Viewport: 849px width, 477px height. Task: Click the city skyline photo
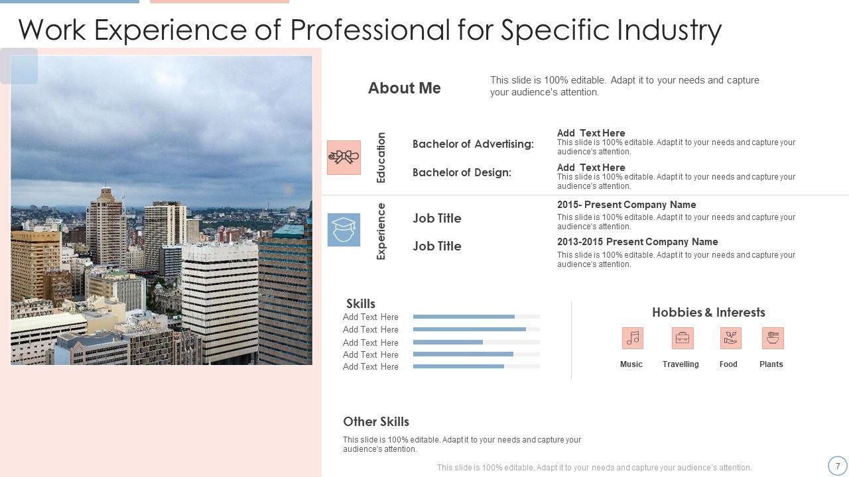tap(161, 210)
